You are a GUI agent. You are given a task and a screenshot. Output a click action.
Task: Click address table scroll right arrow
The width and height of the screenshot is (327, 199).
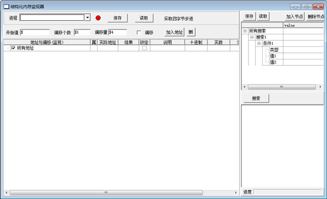(236, 192)
